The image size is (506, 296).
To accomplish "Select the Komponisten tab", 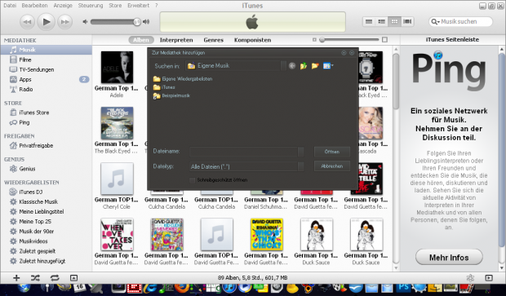I will tap(252, 40).
